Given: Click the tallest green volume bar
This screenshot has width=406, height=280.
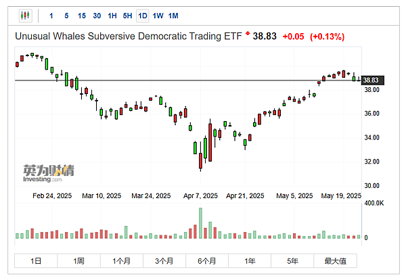Looking at the screenshot, I should pos(200,223).
